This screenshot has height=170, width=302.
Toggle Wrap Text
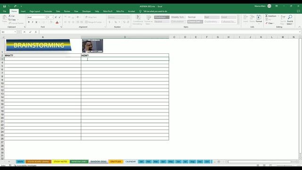pyautogui.click(x=91, y=17)
